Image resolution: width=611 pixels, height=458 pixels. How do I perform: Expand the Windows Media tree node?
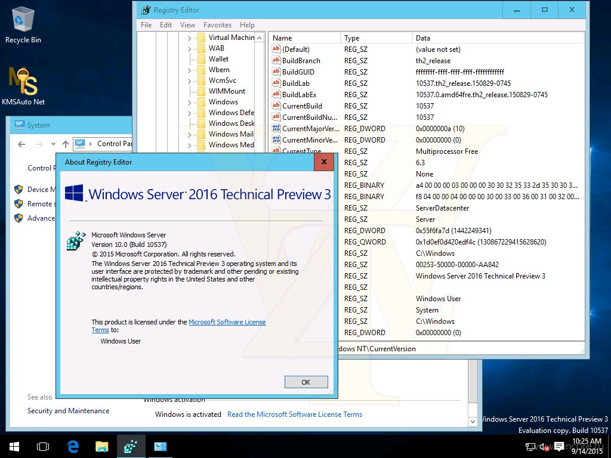189,146
